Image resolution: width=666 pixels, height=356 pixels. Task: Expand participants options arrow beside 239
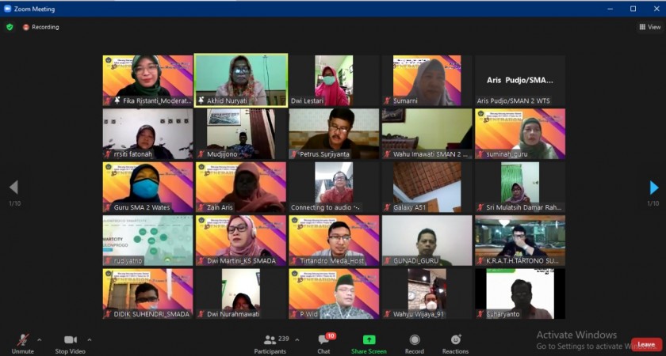click(x=297, y=340)
